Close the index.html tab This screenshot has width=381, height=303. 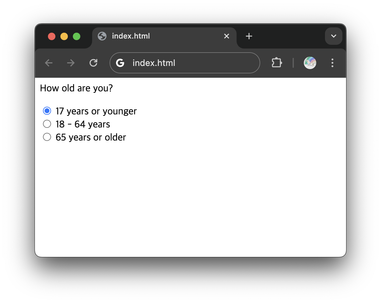pos(227,36)
